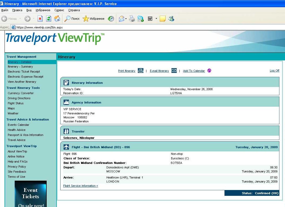285x207 pixels.
Task: Open Passport & Visa Information
Action: tap(25, 135)
